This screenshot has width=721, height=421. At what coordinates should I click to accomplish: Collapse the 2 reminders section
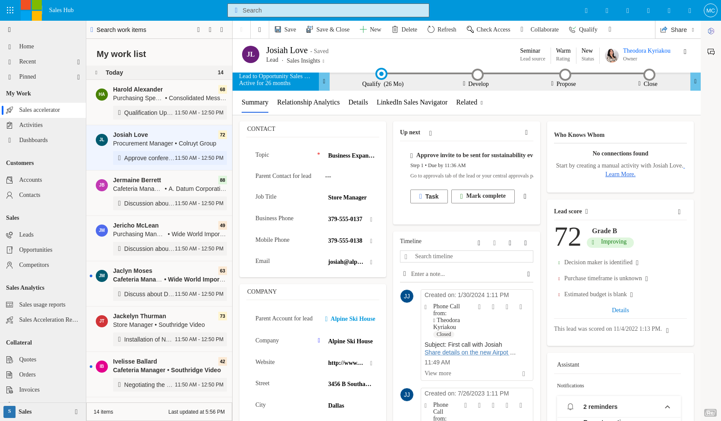[667, 407]
